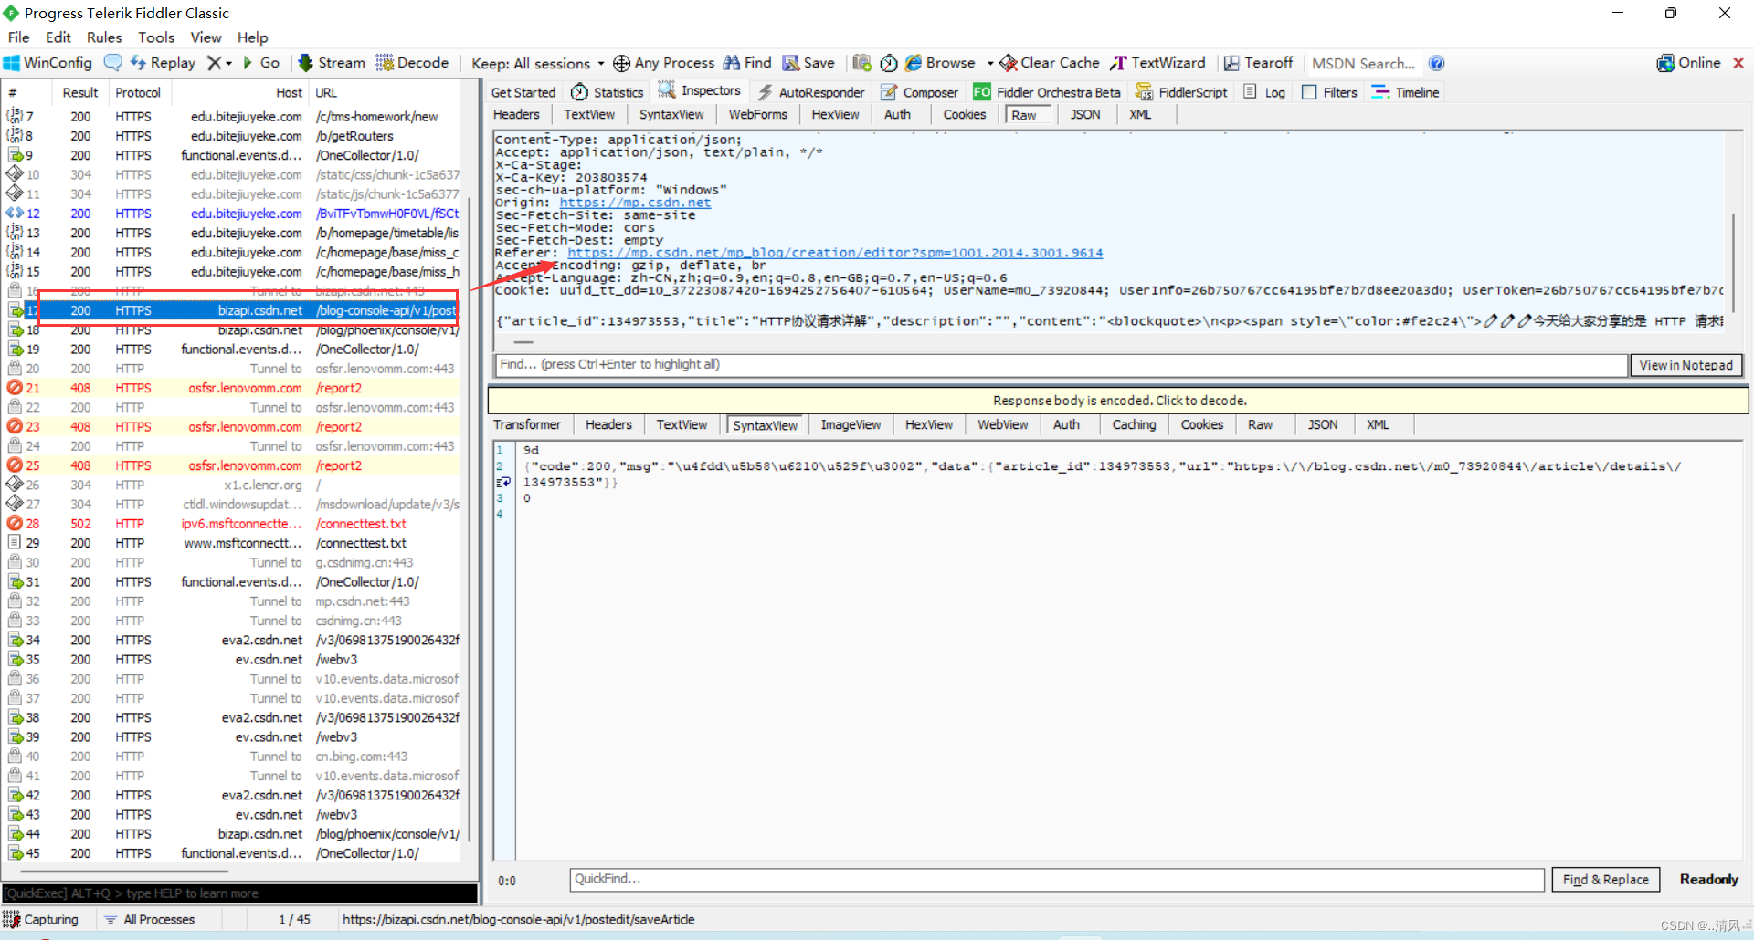The height and width of the screenshot is (940, 1754).
Task: Toggle Capturing in the status bar
Action: pos(41,920)
